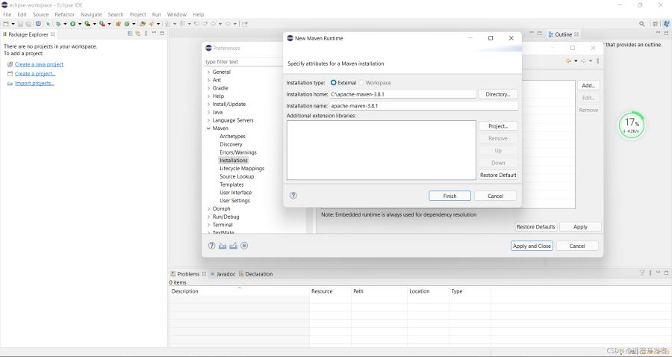The image size is (672, 357).
Task: Click the New Java Package toolbar icon
Action: click(118, 24)
